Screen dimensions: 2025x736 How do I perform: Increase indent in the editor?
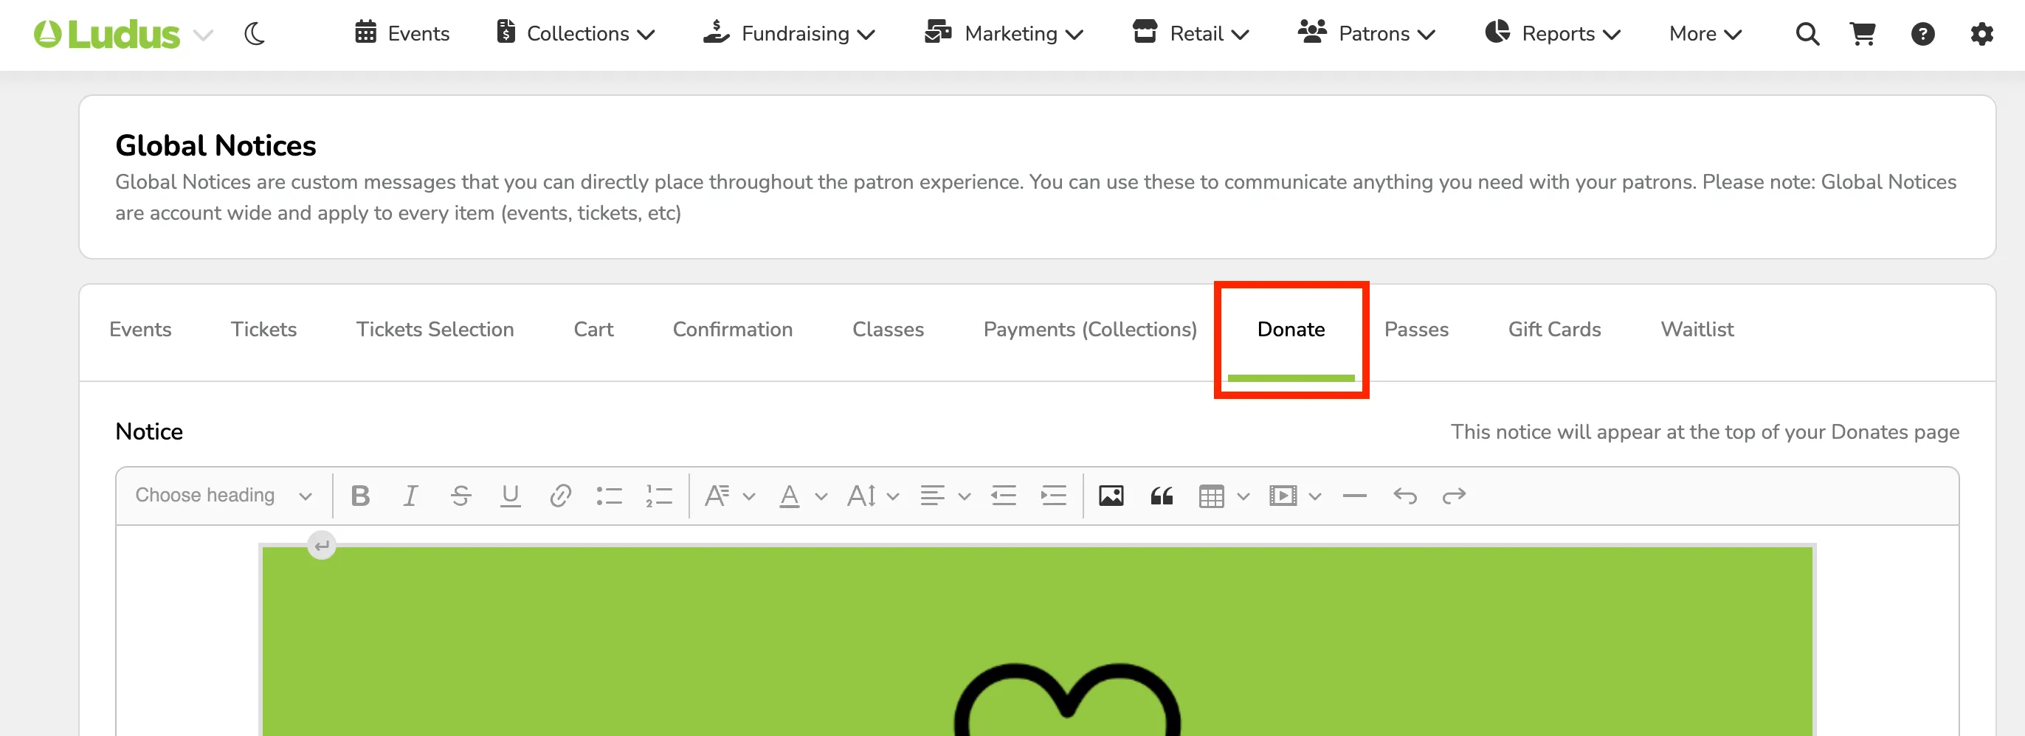[1053, 496]
